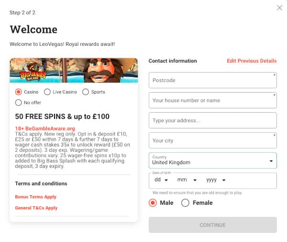Image resolution: width=287 pixels, height=242 pixels.
Task: Select the No offer option
Action: (19, 103)
